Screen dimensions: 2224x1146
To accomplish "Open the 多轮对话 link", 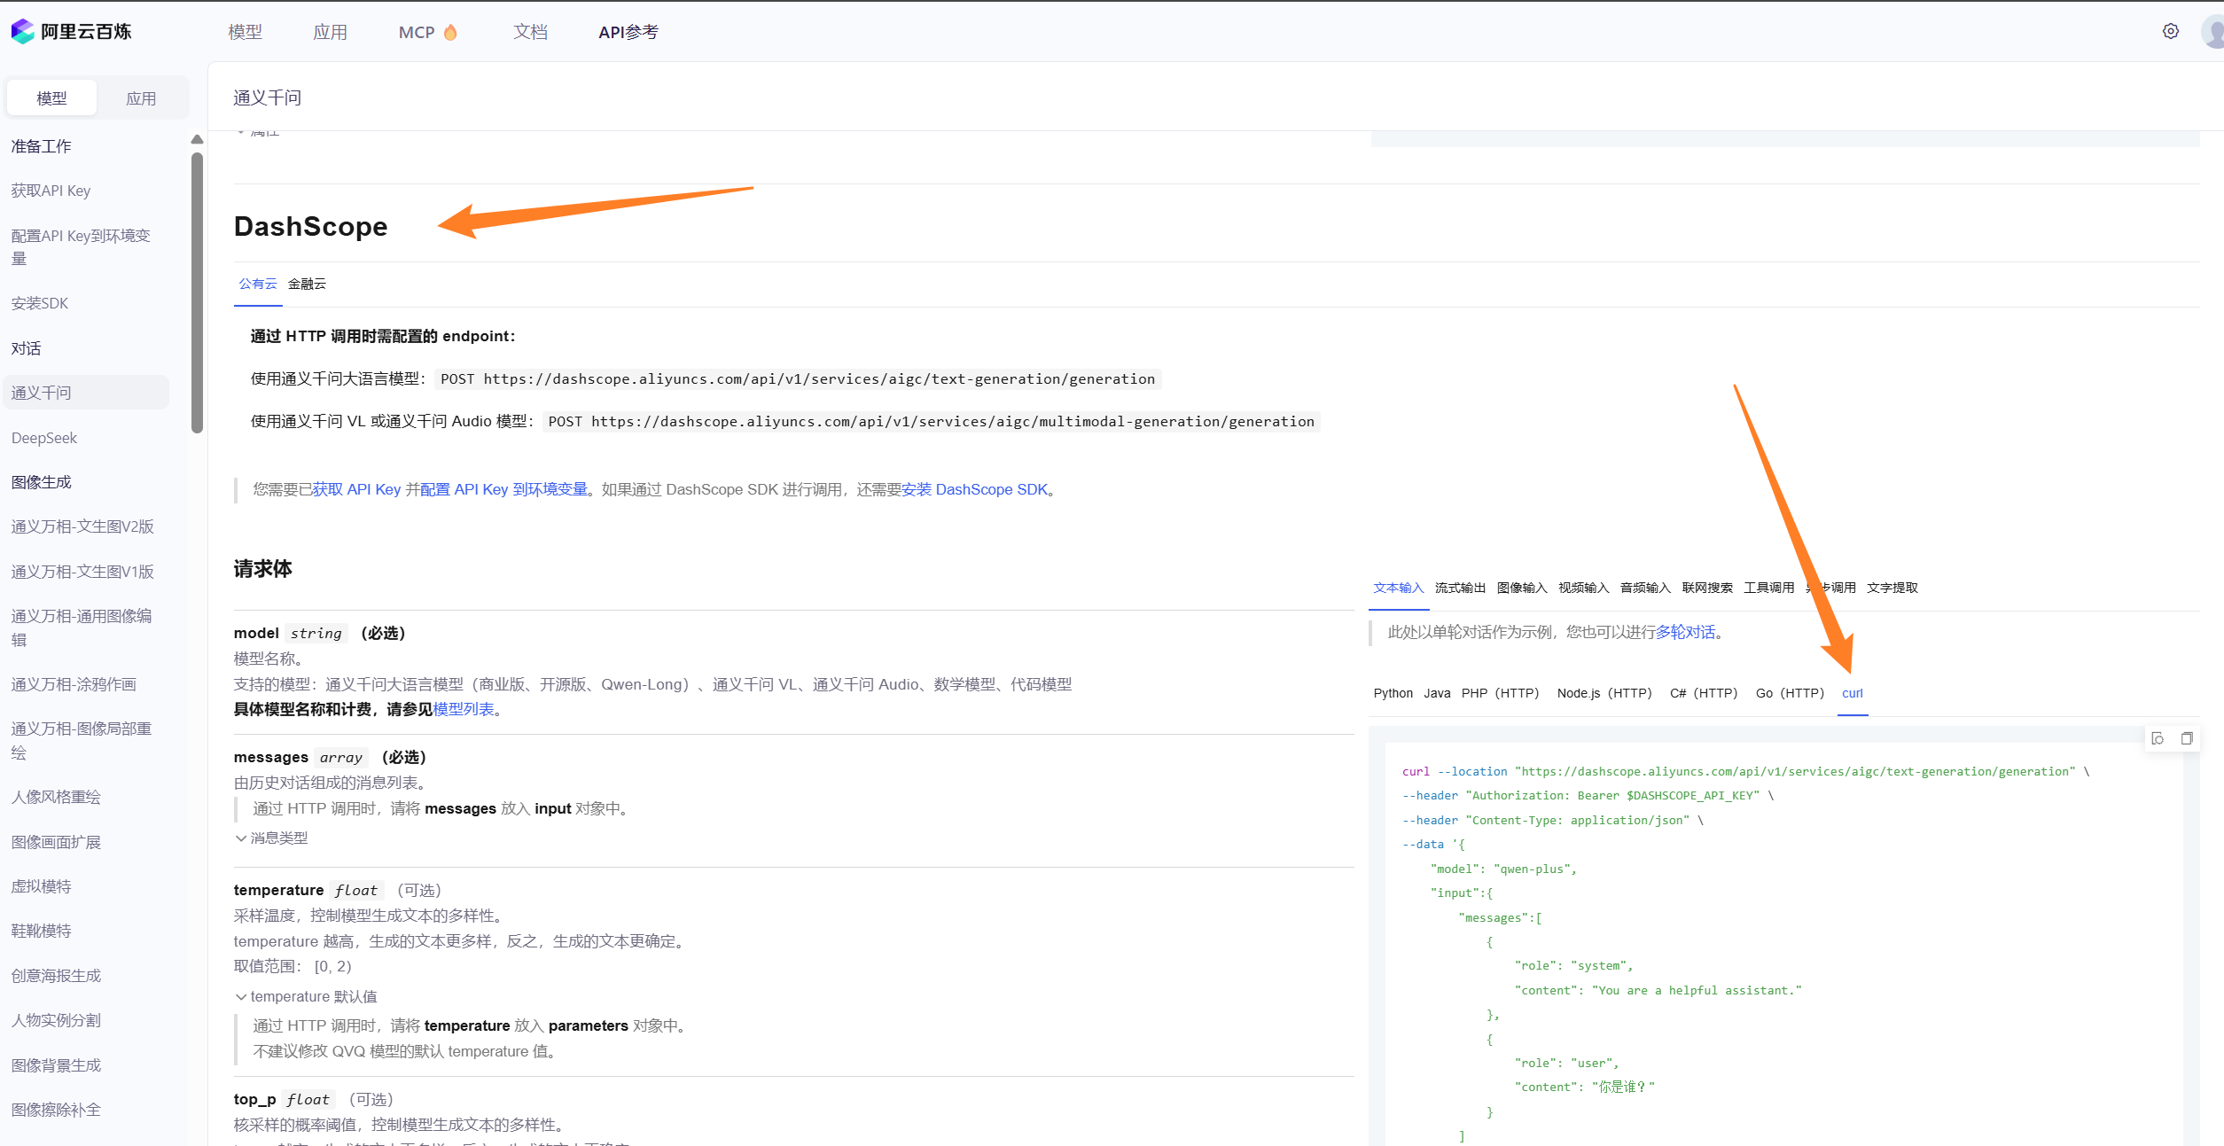I will pos(1684,632).
